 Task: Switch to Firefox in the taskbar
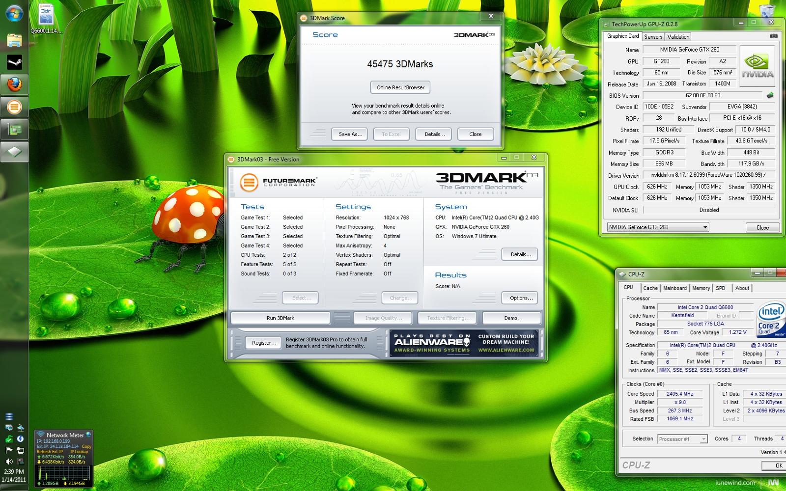coord(14,85)
